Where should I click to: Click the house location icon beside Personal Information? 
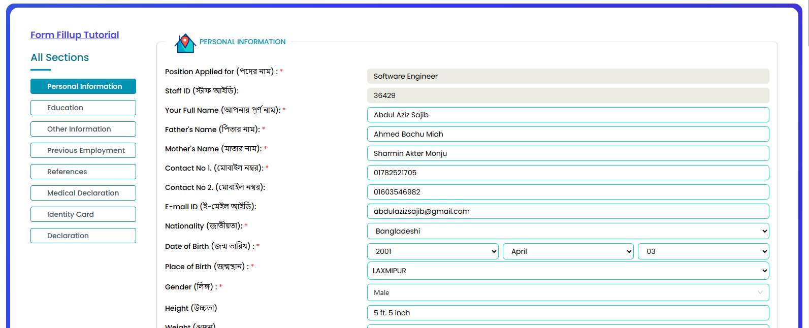tap(185, 43)
